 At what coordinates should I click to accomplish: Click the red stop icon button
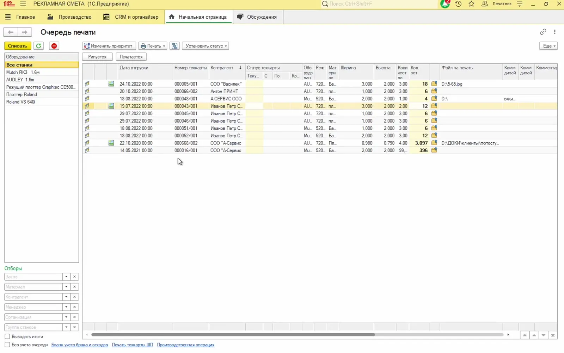click(x=54, y=46)
